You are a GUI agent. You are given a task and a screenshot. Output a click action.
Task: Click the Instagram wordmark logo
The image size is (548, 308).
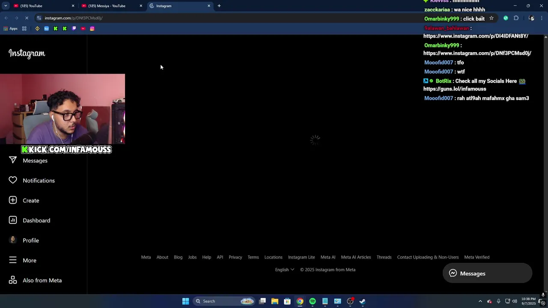pos(27,53)
